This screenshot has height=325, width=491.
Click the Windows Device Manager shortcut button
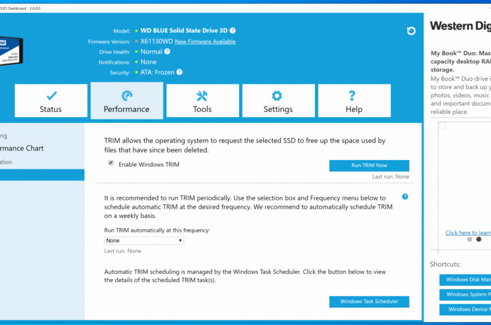pos(465,309)
